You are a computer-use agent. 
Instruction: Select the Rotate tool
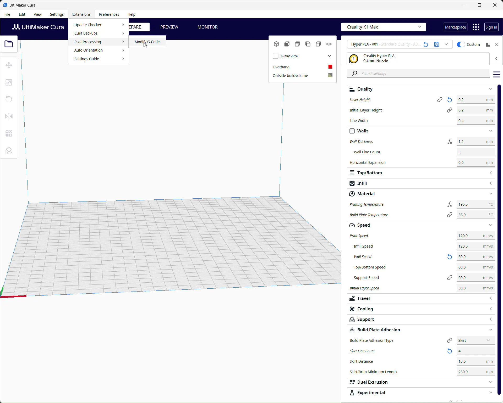pos(9,99)
